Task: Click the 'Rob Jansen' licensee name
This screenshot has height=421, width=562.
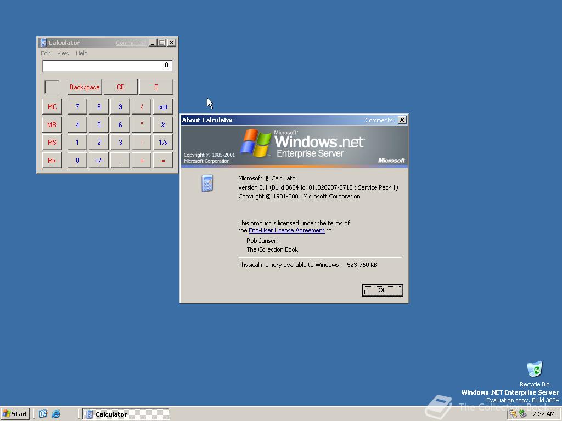Action: 262,241
